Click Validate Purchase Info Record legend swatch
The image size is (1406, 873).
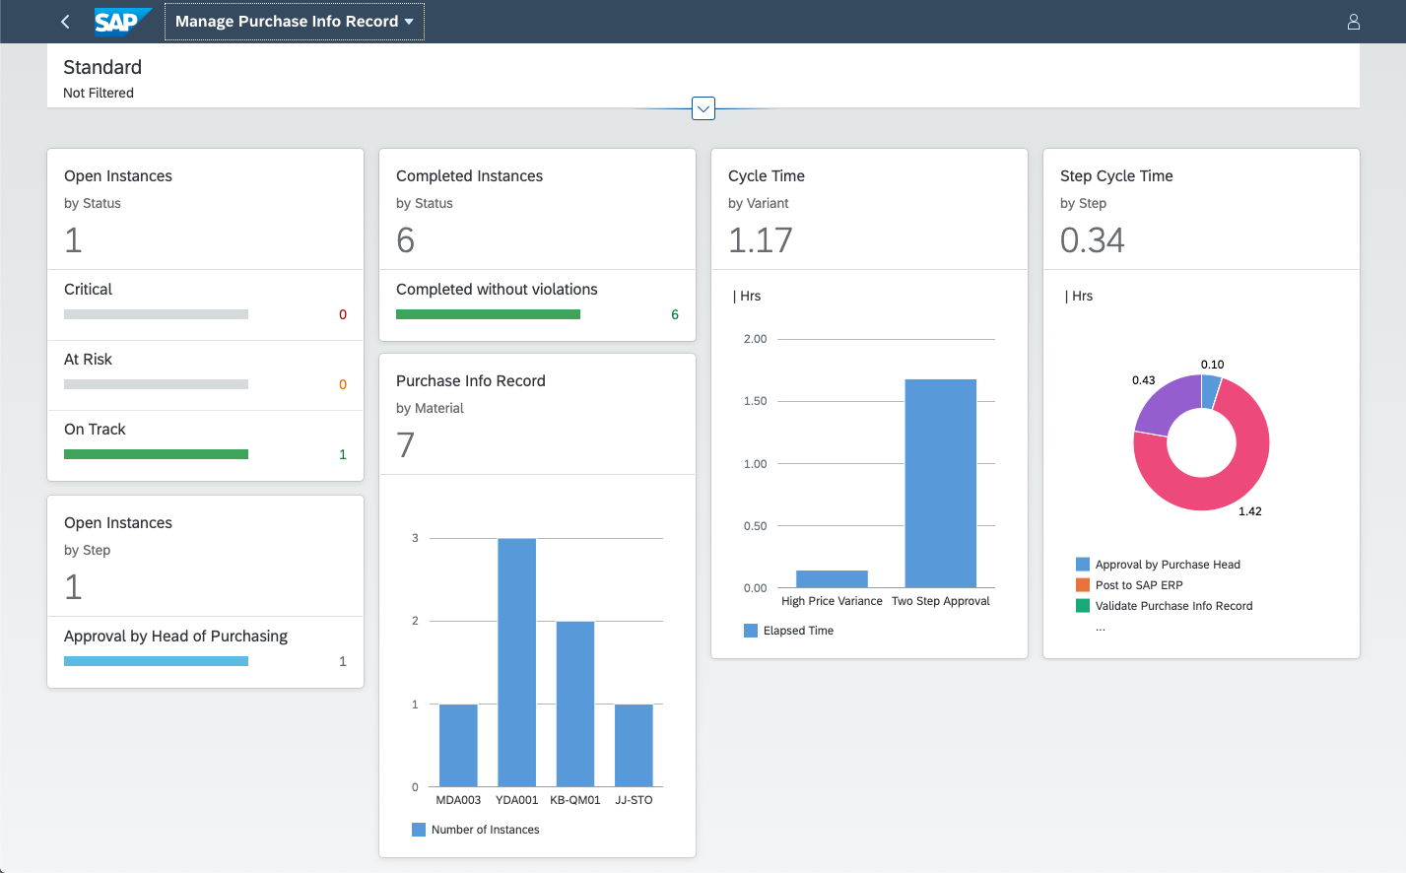point(1083,606)
